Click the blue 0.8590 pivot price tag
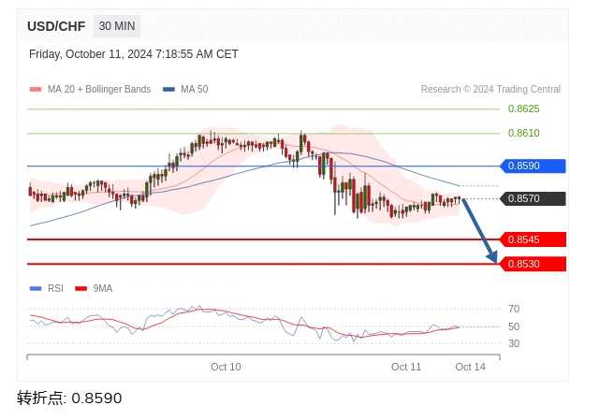 533,166
